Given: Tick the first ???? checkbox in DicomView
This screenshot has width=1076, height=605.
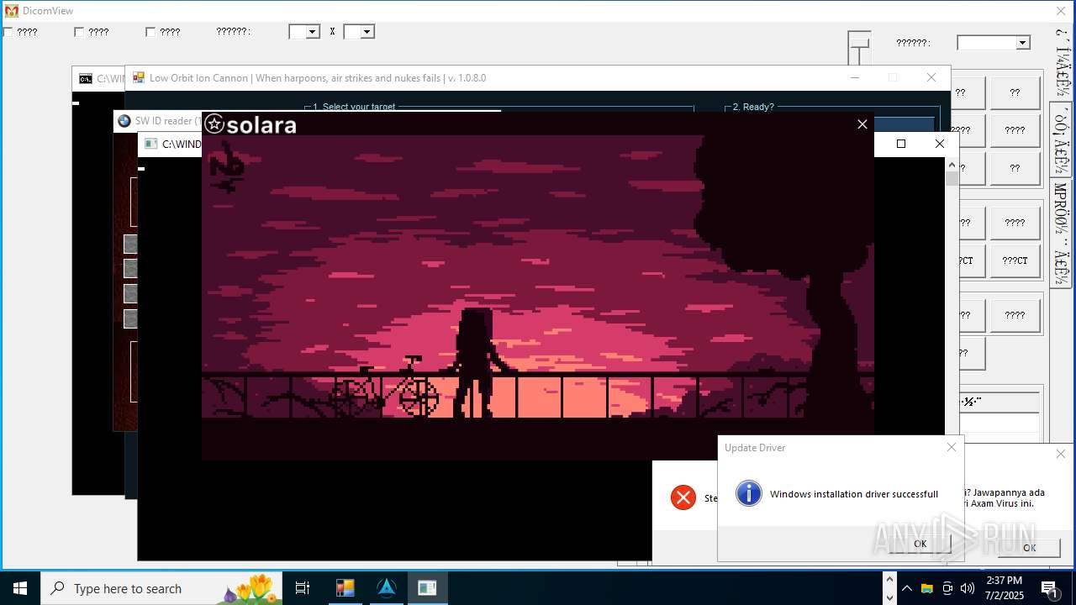Looking at the screenshot, I should pos(8,32).
